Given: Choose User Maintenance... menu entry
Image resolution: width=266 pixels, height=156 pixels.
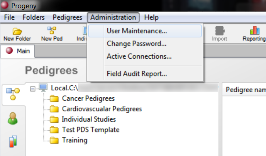Looking at the screenshot, I should (145, 31).
